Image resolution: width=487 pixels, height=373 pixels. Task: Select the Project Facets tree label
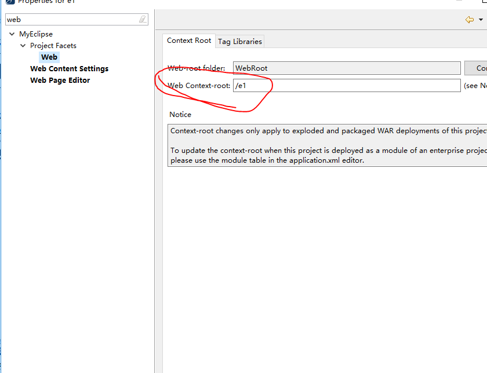tap(53, 46)
